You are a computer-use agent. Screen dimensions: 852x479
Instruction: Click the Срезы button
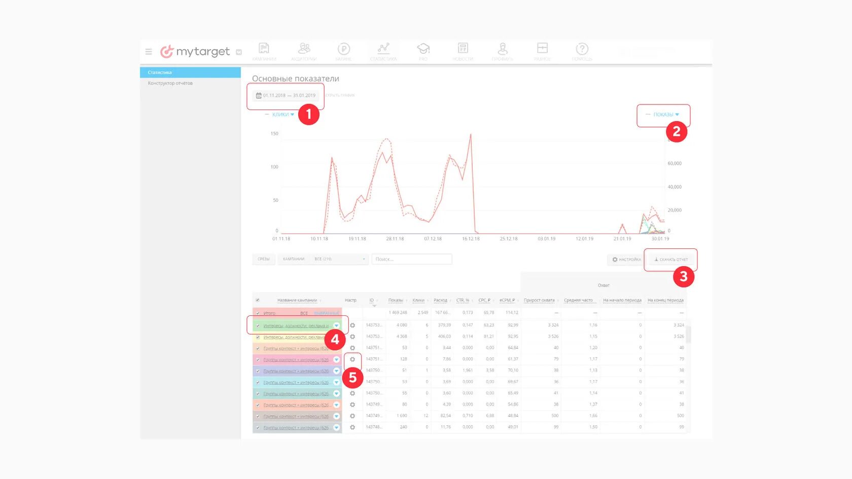click(264, 259)
